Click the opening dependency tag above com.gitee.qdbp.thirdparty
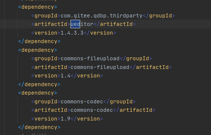 [x=38, y=7]
